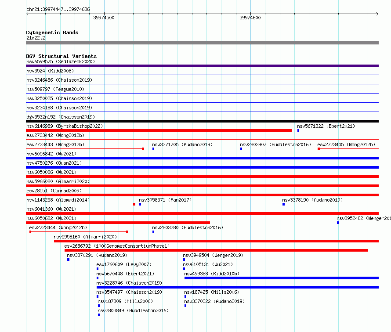The height and width of the screenshot is (332, 391).
Task: Click the red esv28551 variant bar
Action: (202, 195)
